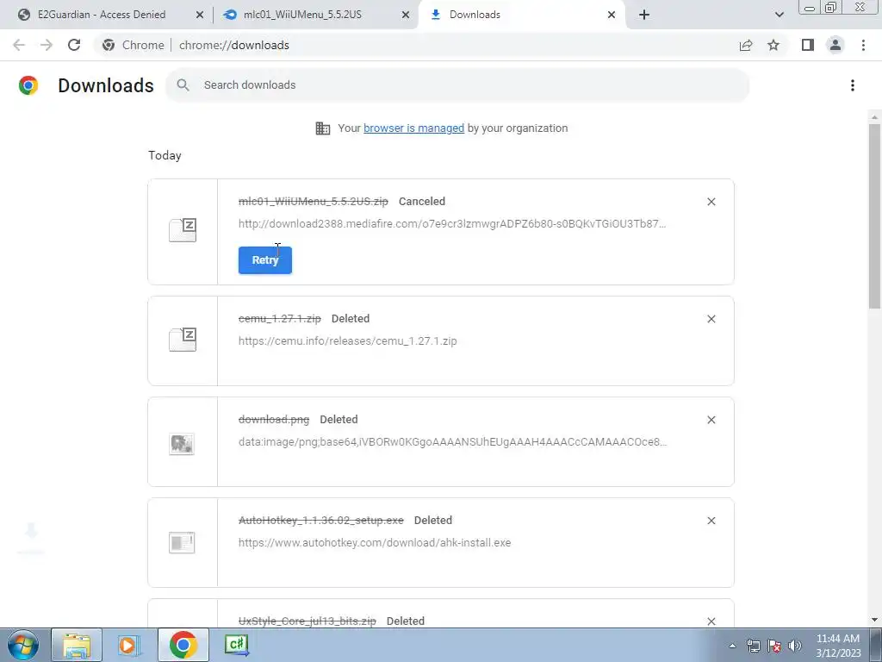
Task: Click the Chrome site info chip in address bar
Action: pos(134,45)
